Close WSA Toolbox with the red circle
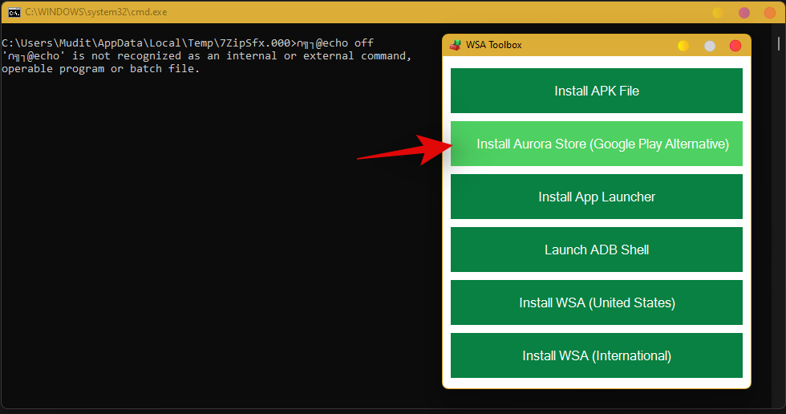Image resolution: width=786 pixels, height=414 pixels. point(735,46)
